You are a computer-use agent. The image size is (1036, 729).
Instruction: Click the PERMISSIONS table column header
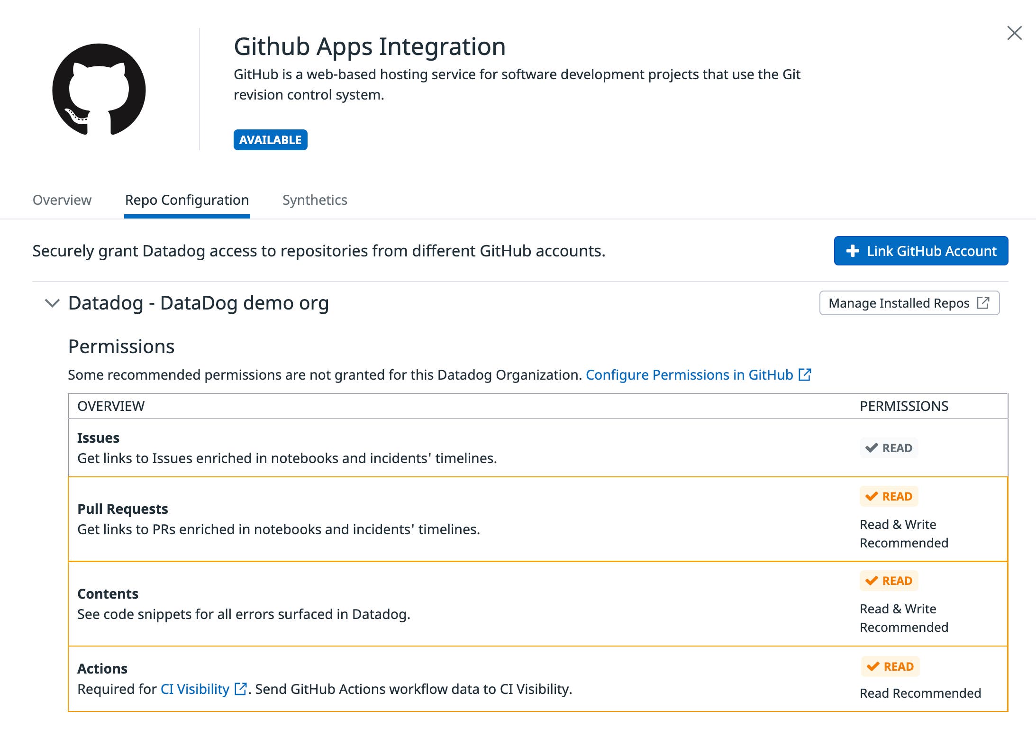tap(904, 406)
